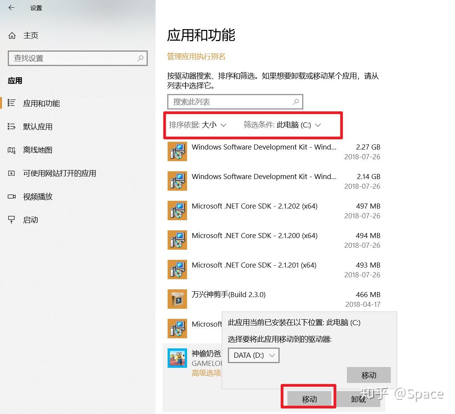Screen dimensions: 455x414
Task: Open the 主页 home icon
Action: (x=12, y=36)
